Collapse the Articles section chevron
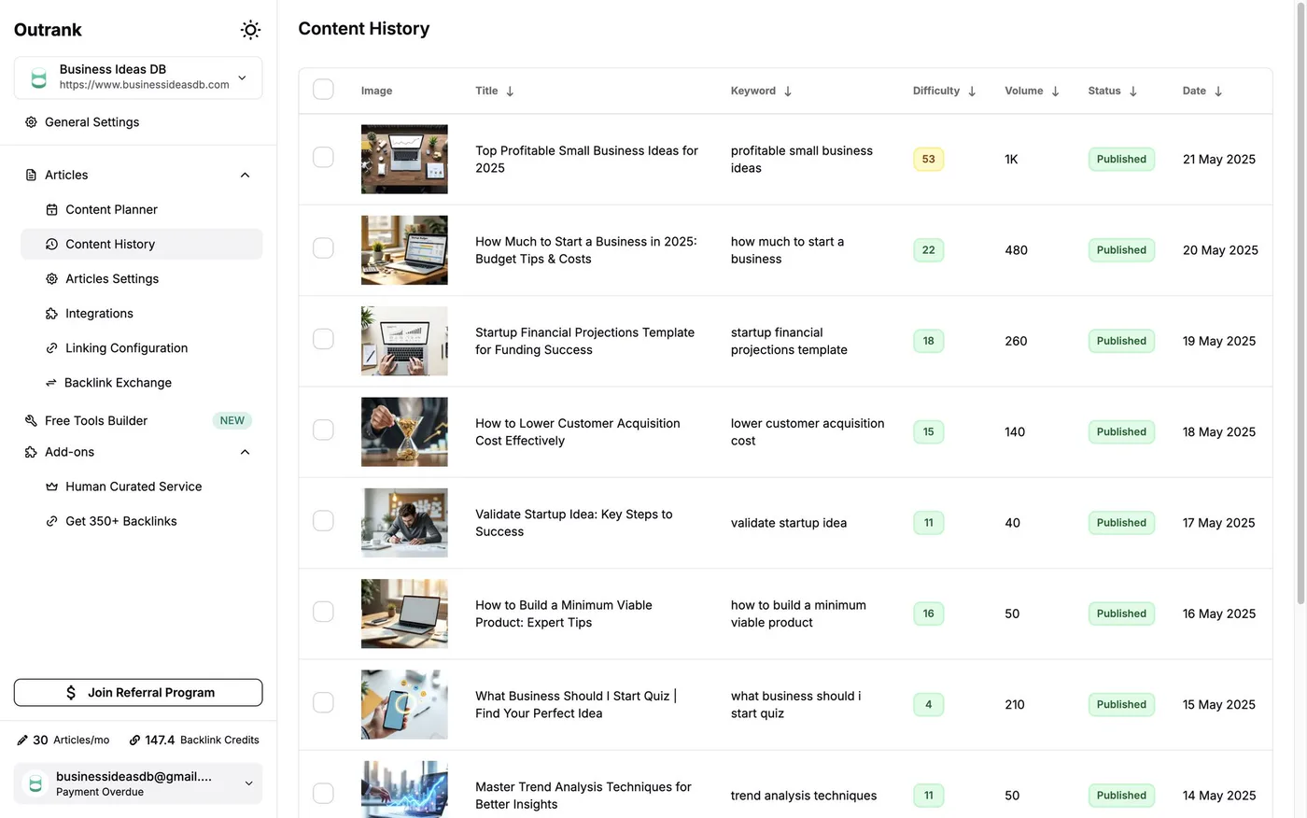This screenshot has width=1307, height=818. coord(245,176)
